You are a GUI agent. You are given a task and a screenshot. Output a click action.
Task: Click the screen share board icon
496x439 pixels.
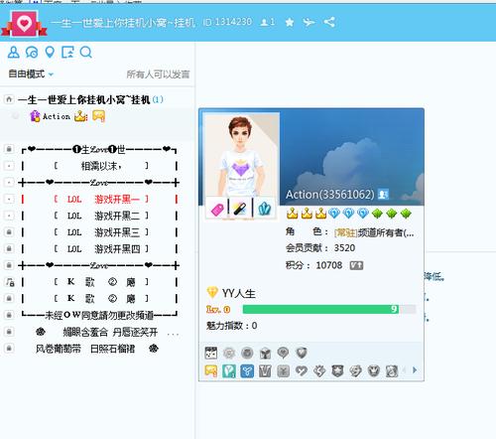point(67,53)
